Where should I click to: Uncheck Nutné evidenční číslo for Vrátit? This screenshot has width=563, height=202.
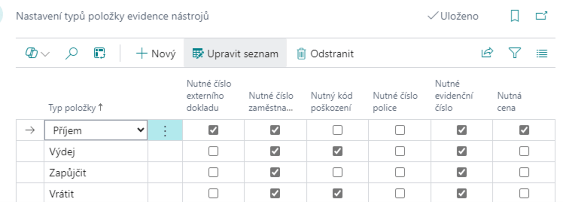[461, 193]
